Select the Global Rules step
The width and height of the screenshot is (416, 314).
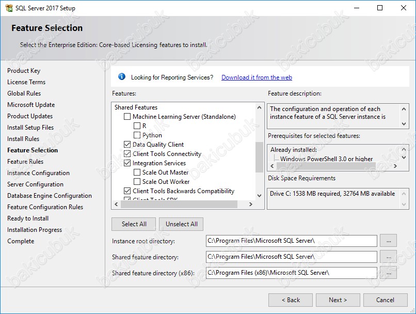coord(24,93)
